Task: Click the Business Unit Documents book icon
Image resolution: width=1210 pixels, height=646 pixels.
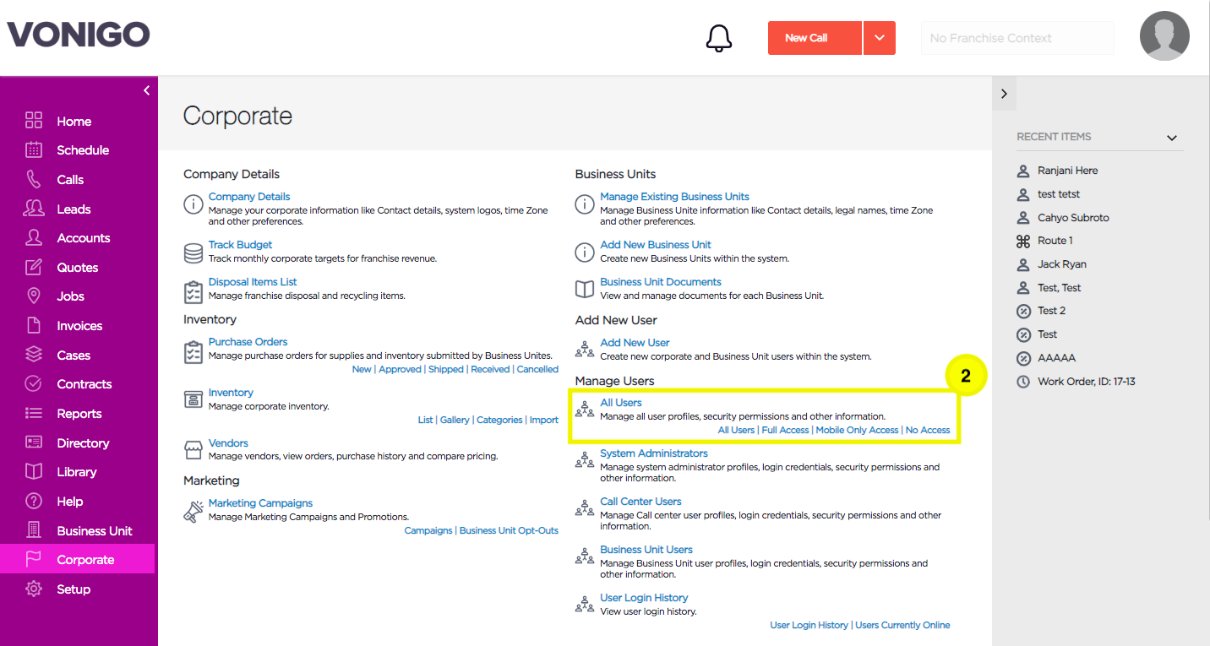Action: point(585,289)
